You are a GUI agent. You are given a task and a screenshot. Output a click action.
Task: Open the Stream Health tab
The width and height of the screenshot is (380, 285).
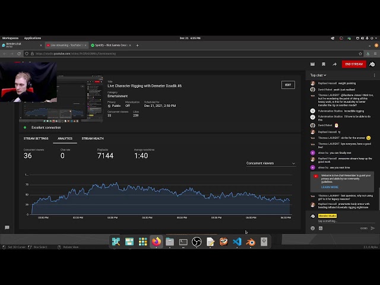coord(93,138)
